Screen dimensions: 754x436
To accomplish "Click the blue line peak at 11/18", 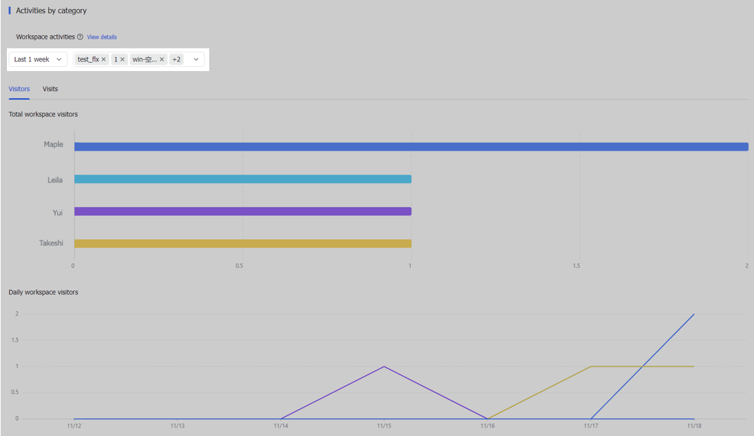I will (x=694, y=315).
